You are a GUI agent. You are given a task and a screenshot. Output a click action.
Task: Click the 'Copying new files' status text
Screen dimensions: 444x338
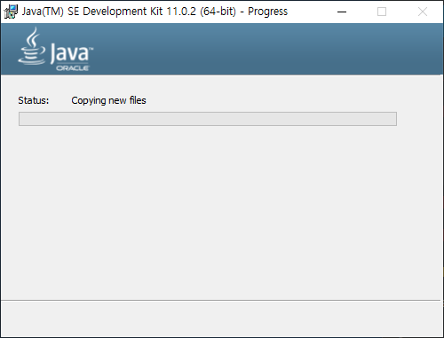tap(108, 100)
